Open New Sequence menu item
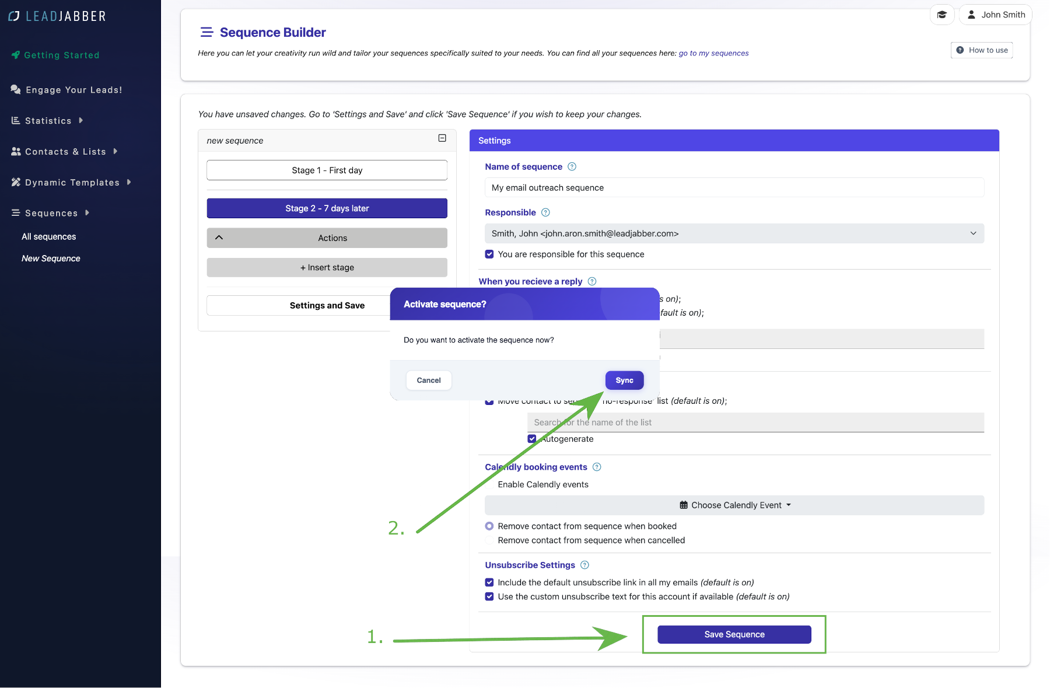Screen dimensions: 1050x688 [51, 259]
